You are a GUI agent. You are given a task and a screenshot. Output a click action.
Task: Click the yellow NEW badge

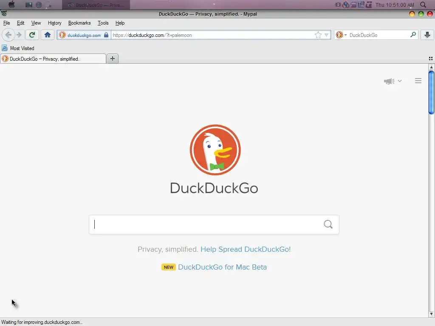pos(168,267)
